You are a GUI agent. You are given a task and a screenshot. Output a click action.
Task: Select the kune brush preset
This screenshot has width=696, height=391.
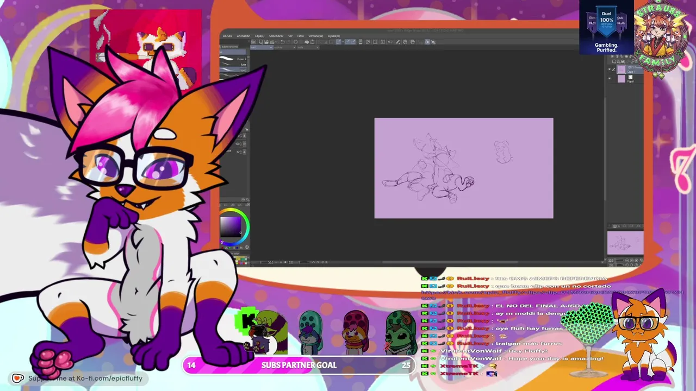pyautogui.click(x=233, y=64)
